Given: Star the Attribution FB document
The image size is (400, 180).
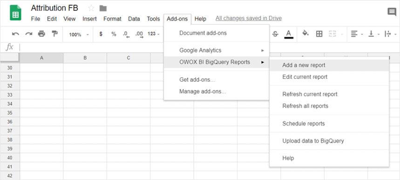Looking at the screenshot, I should tap(91, 8).
